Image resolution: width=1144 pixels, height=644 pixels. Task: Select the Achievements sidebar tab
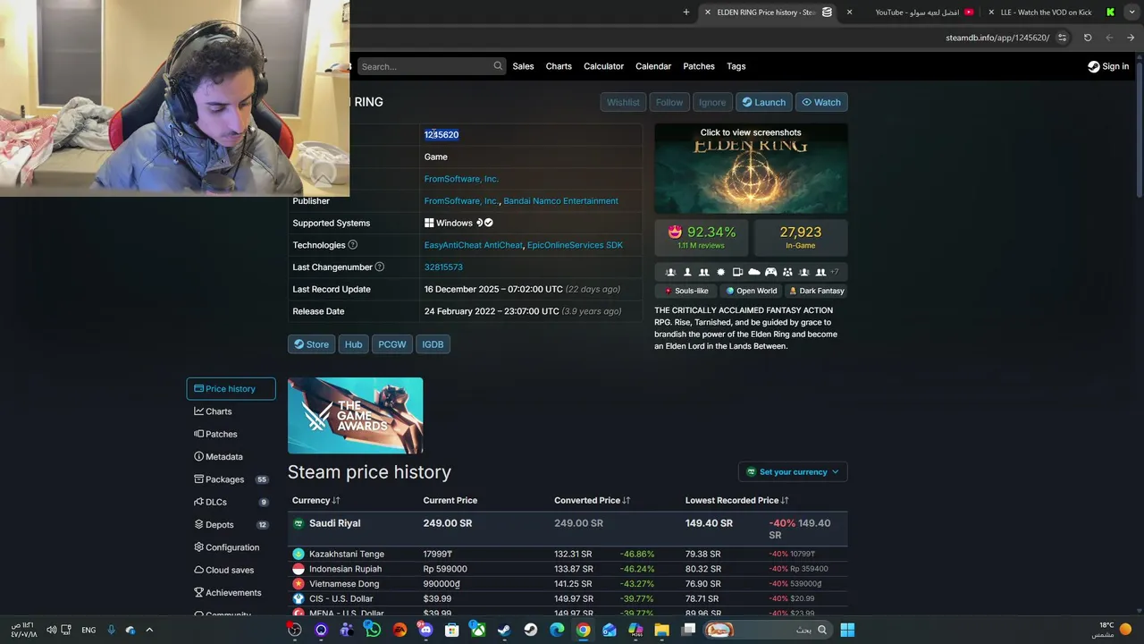(x=231, y=592)
